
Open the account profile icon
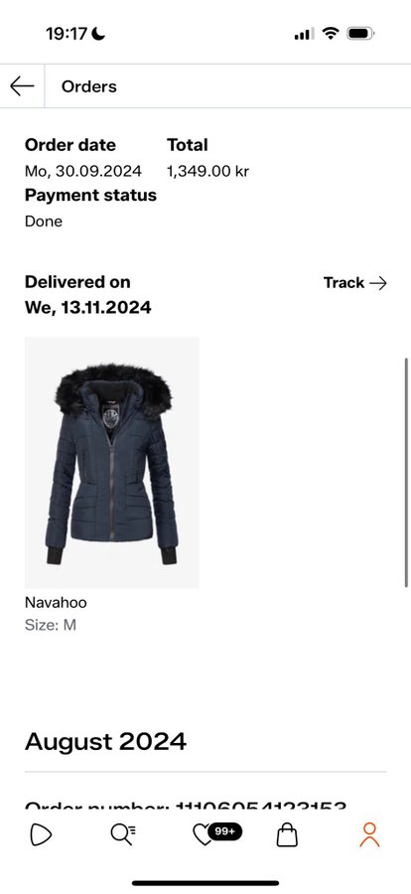369,835
